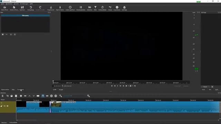
Task: Click the Pause button in jobs panel
Action: coord(205,87)
